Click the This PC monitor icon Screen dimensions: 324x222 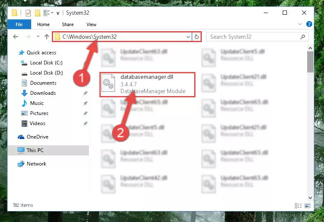21,150
